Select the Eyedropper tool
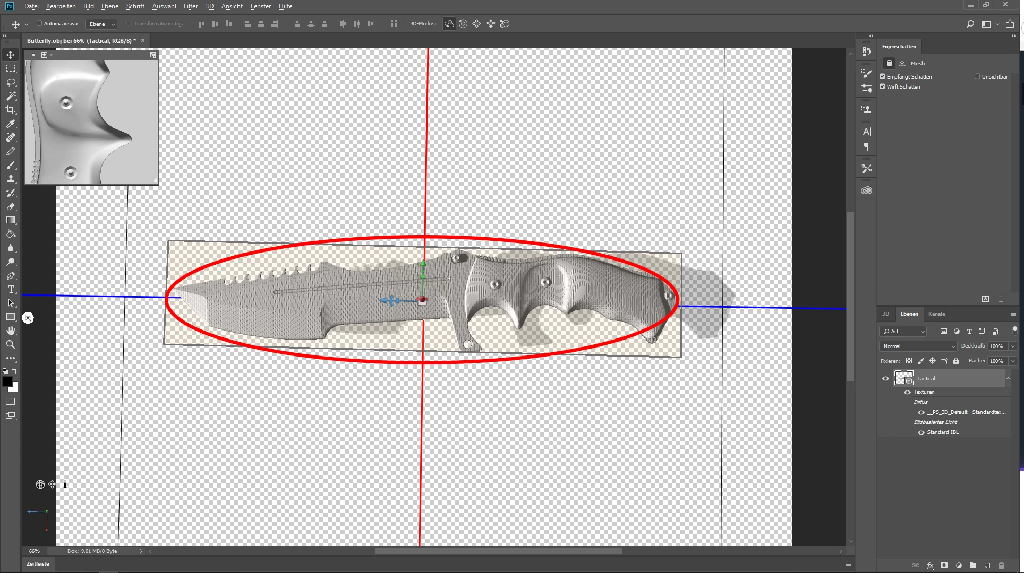 [x=11, y=124]
